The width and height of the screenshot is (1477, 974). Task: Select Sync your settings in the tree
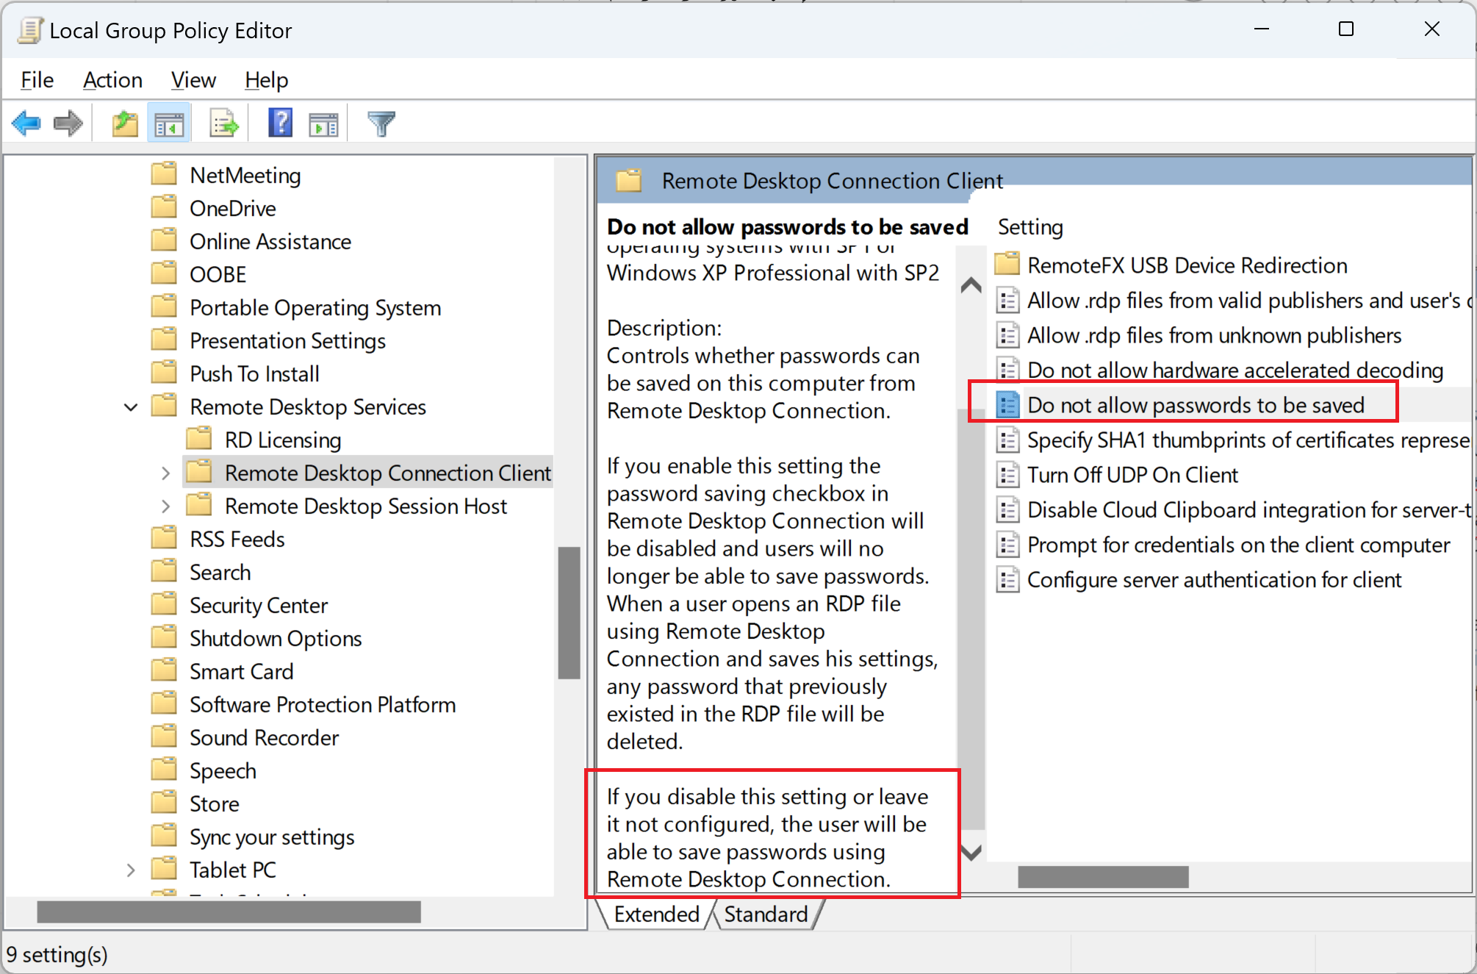pos(272,837)
